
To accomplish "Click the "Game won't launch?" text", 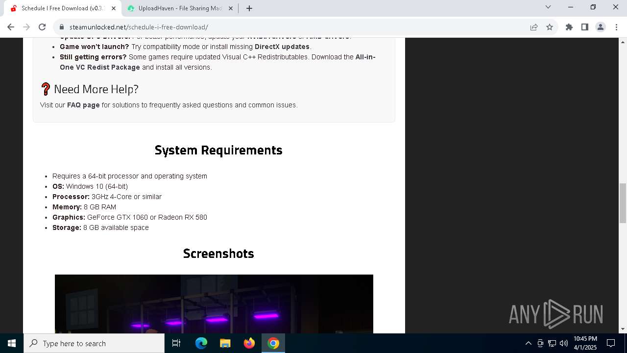I will tap(95, 47).
